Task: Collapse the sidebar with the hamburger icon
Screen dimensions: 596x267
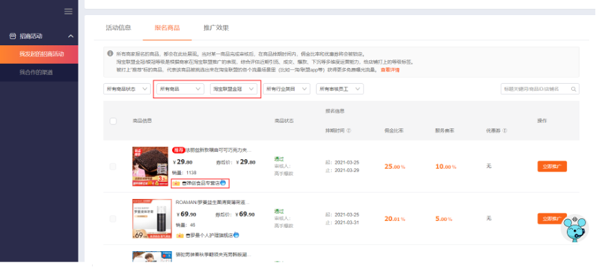Action: [68, 12]
